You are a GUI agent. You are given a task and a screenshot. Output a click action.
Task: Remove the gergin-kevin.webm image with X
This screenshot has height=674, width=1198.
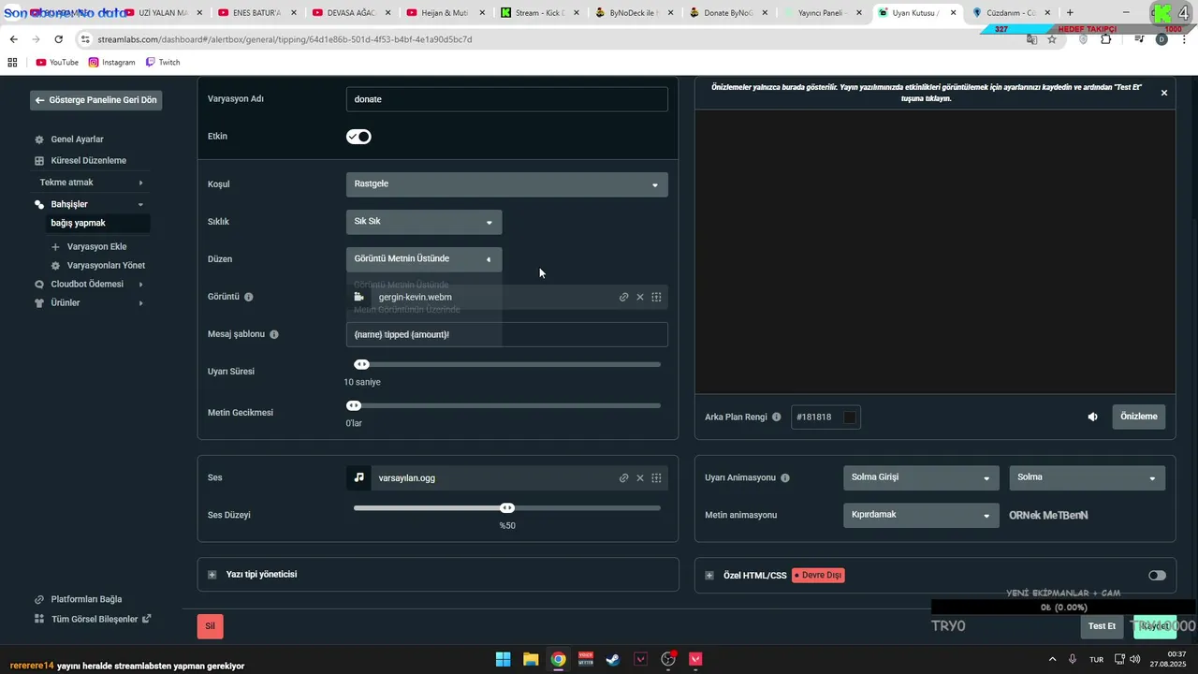[640, 297]
